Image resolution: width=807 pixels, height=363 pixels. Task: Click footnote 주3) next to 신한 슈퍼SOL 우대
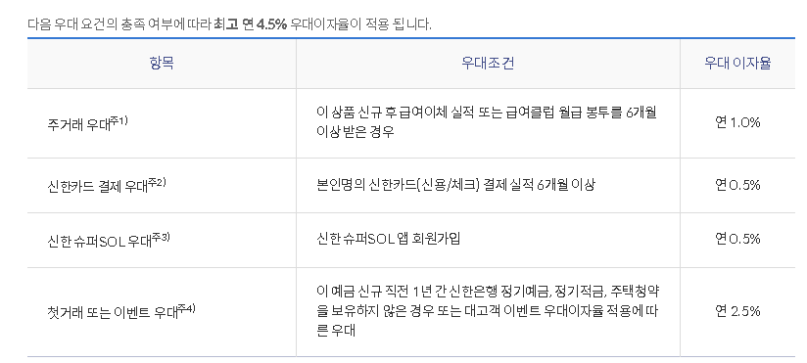[161, 238]
